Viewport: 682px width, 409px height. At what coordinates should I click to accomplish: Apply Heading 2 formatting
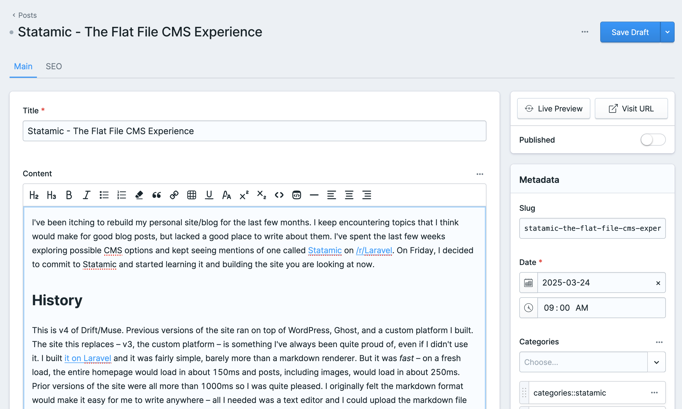pos(34,195)
